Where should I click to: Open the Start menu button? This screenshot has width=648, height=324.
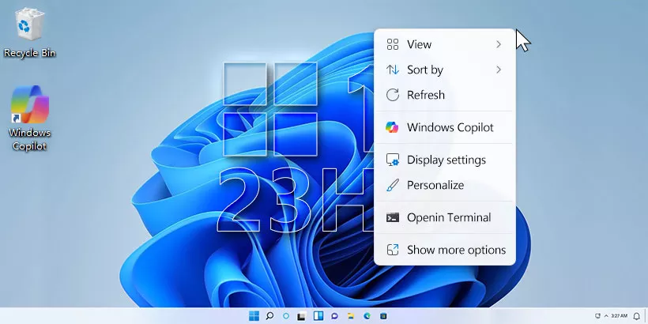pyautogui.click(x=254, y=316)
